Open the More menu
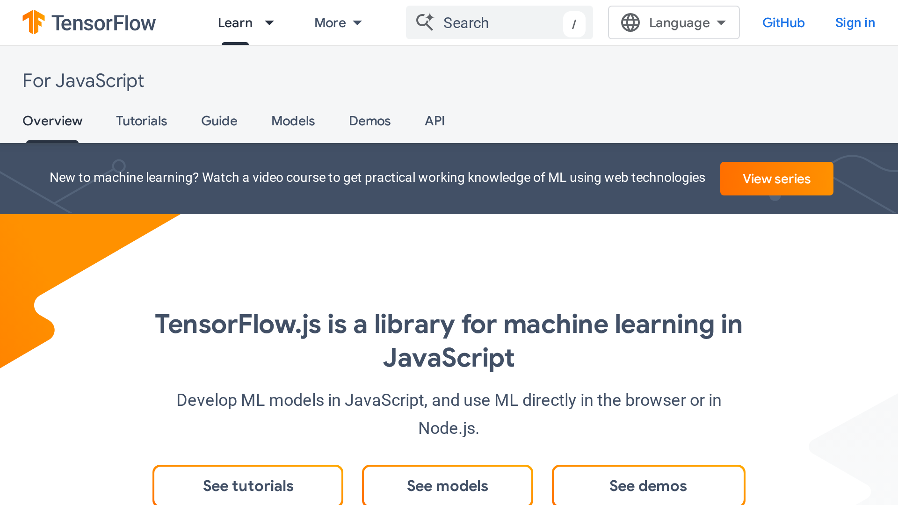Image resolution: width=898 pixels, height=505 pixels. [x=330, y=22]
